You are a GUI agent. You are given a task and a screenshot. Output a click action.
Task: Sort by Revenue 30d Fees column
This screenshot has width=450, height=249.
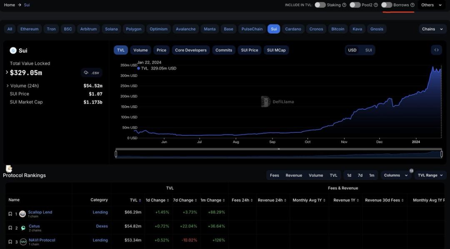pyautogui.click(x=402, y=200)
